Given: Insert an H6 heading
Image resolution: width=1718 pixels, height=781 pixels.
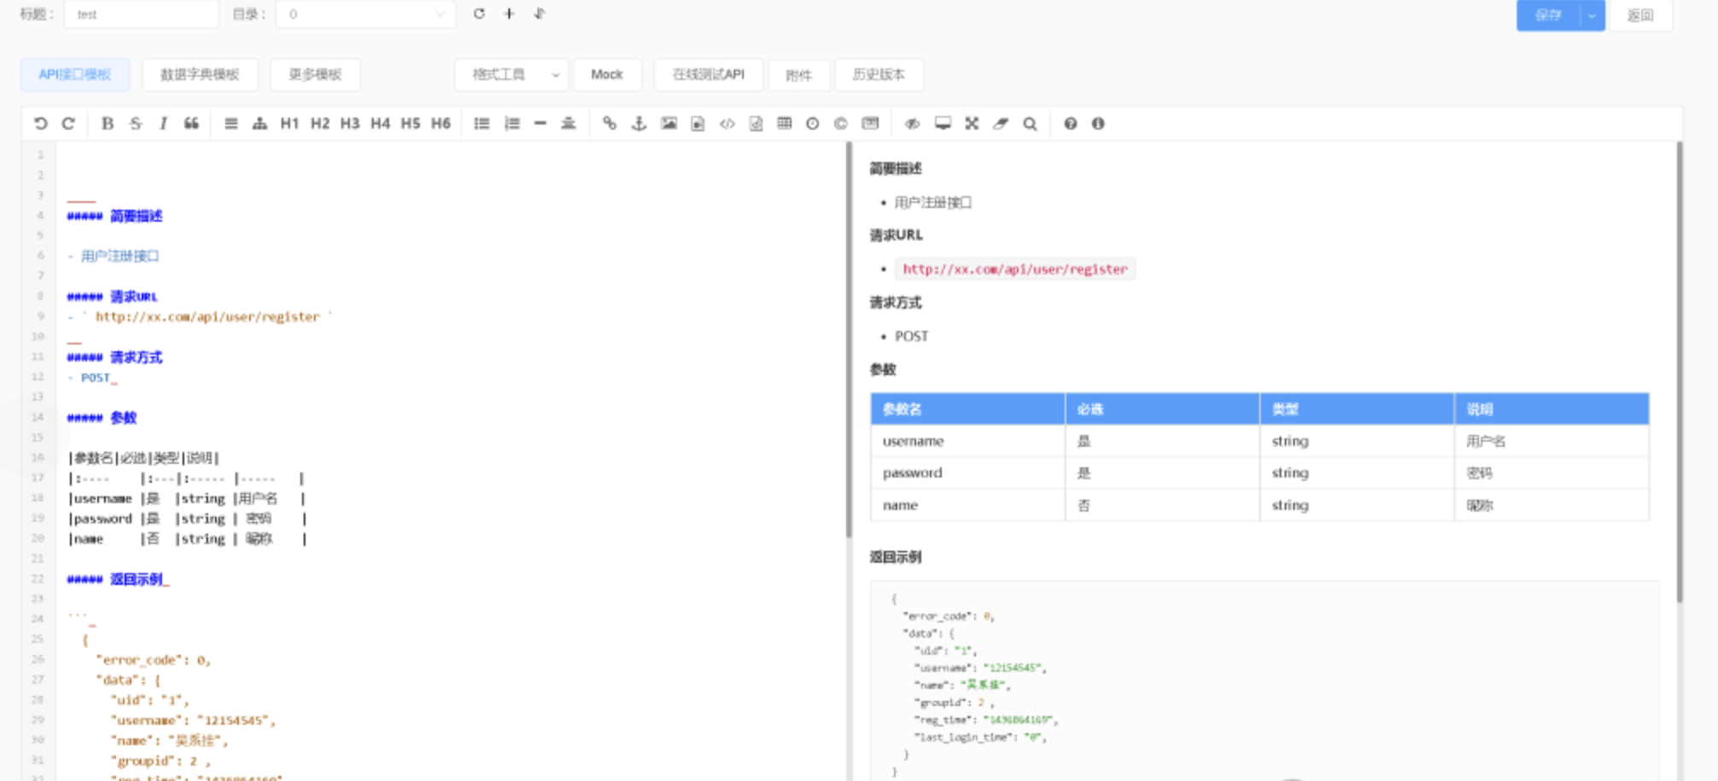Looking at the screenshot, I should [441, 124].
